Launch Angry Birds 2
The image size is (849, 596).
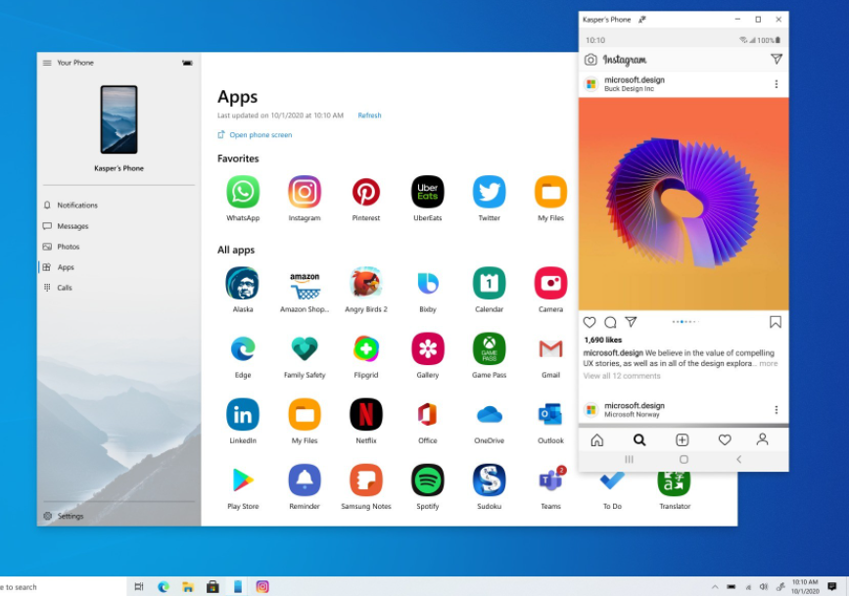click(x=366, y=283)
